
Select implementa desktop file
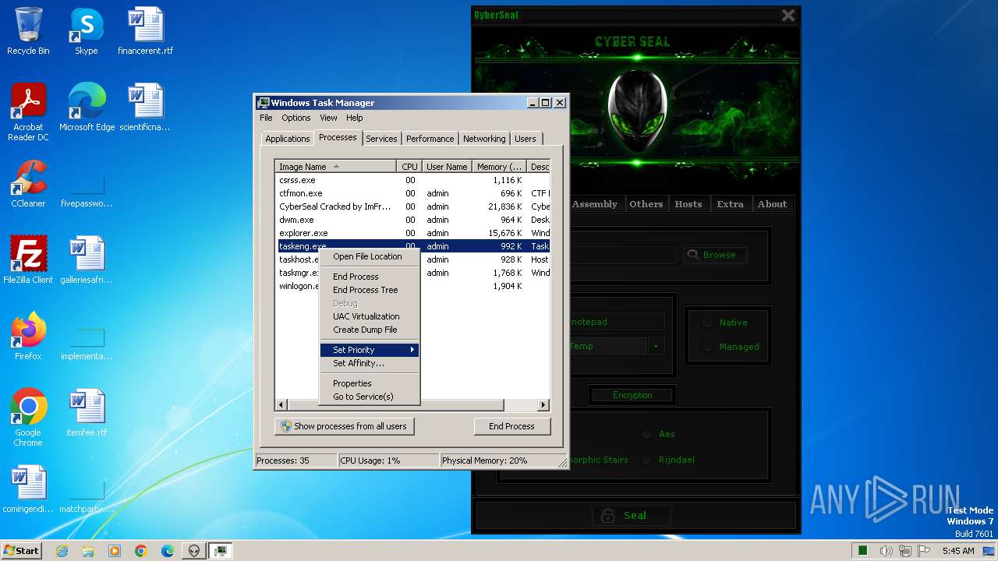point(87,342)
